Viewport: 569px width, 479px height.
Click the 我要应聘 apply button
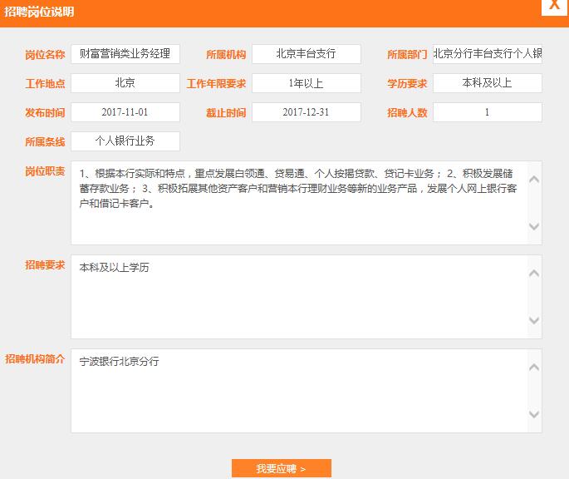(281, 469)
